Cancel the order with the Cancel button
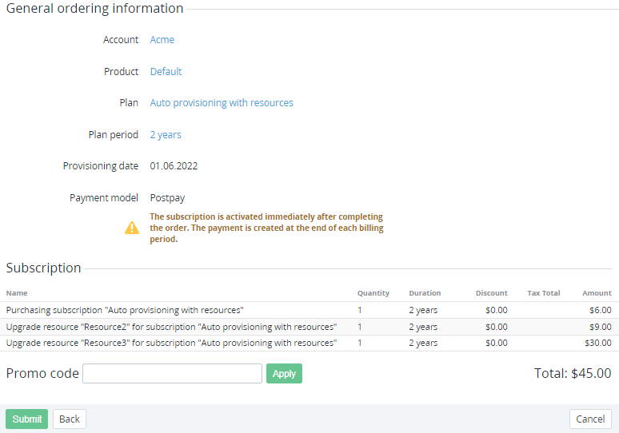 pyautogui.click(x=590, y=419)
